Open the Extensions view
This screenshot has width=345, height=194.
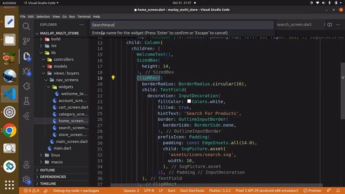click(x=26, y=86)
